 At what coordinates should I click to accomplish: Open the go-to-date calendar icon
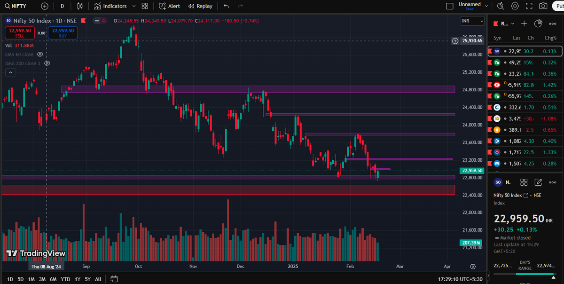click(x=114, y=279)
